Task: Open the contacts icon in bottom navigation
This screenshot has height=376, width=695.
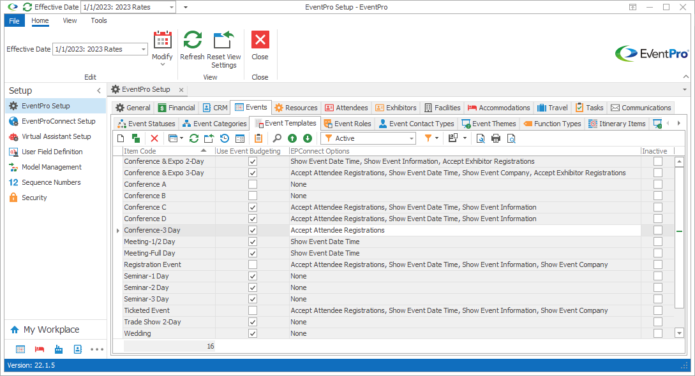Action: (x=78, y=349)
